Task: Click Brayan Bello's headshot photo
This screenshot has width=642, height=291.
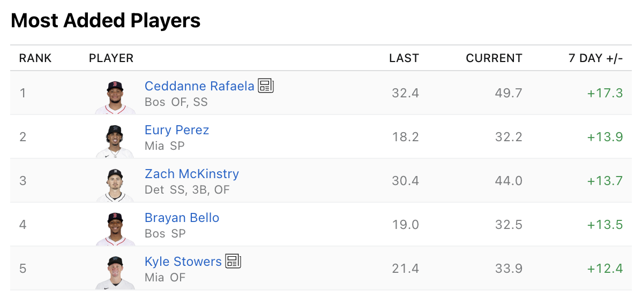Action: pyautogui.click(x=115, y=228)
